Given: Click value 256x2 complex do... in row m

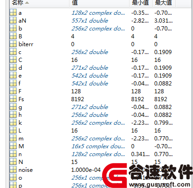Looking at the screenshot, I should click(x=98, y=139).
